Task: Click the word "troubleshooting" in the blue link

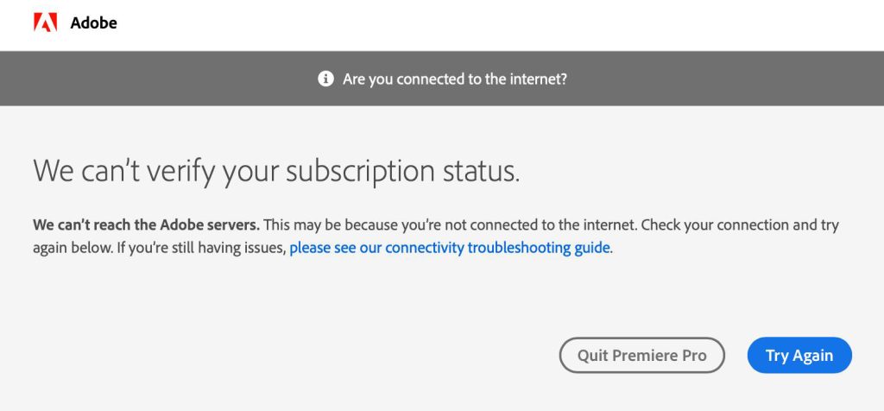Action: [x=518, y=248]
